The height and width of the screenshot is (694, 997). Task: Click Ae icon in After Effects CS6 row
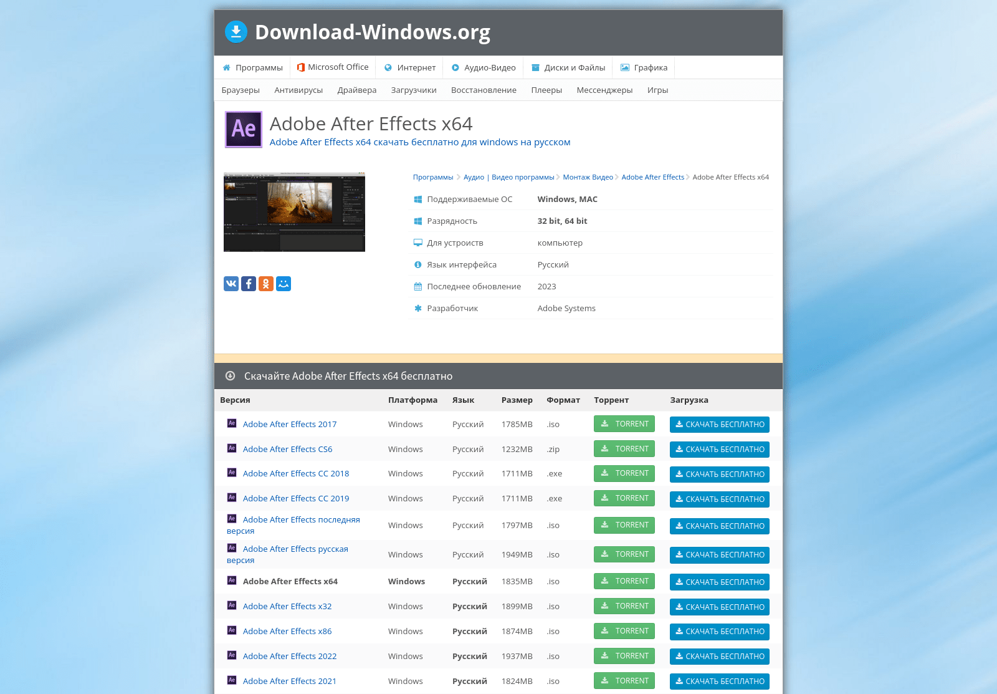click(232, 448)
